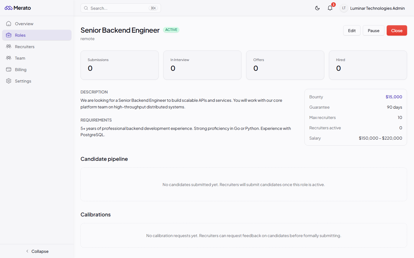Viewport: 414px width, 258px height.
Task: Select the Billing credit-card icon
Action: coord(9,69)
